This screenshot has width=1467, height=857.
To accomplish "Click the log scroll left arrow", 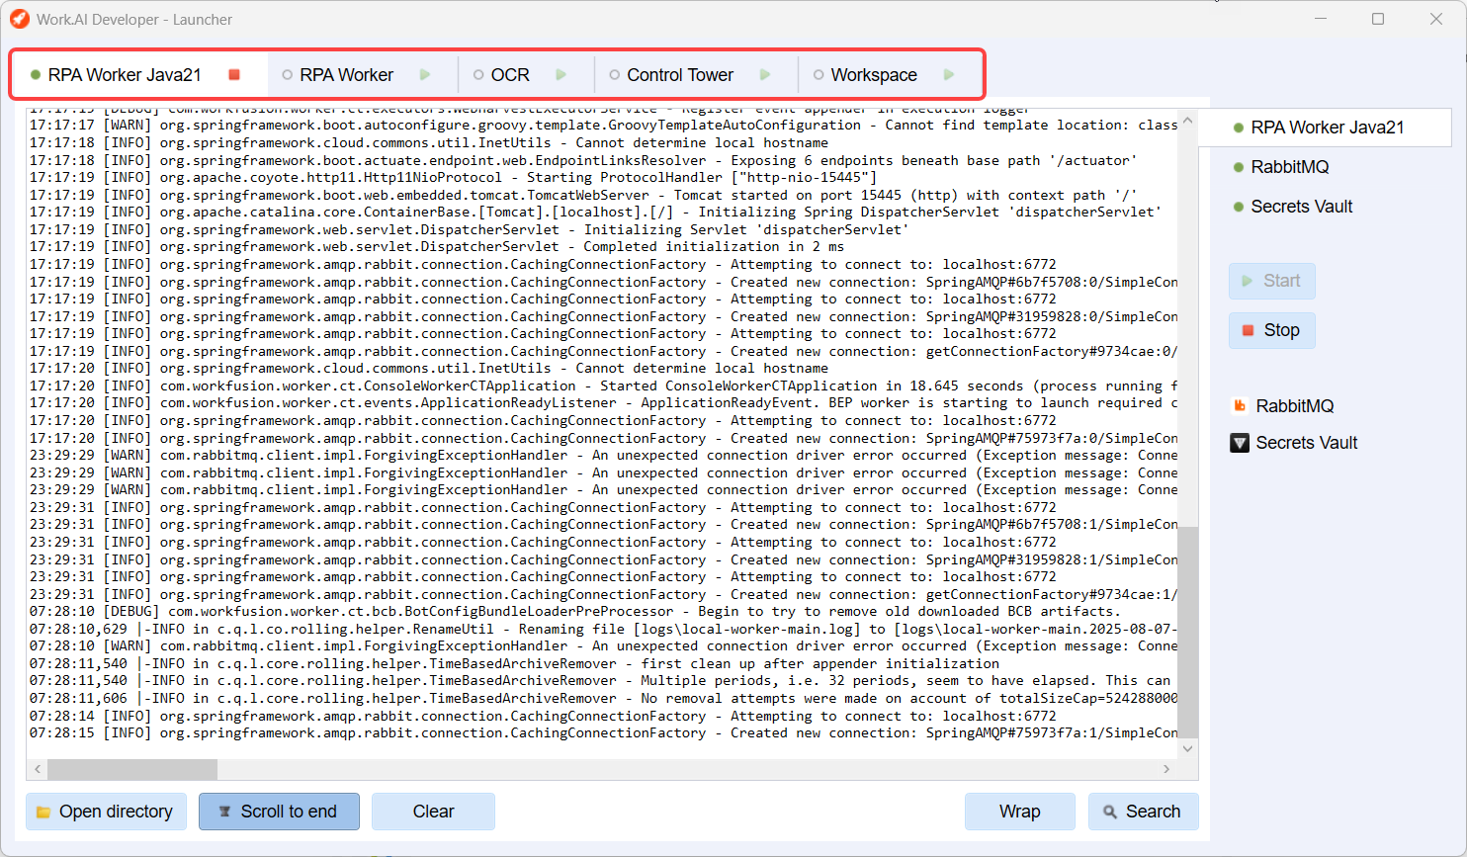I will [38, 769].
